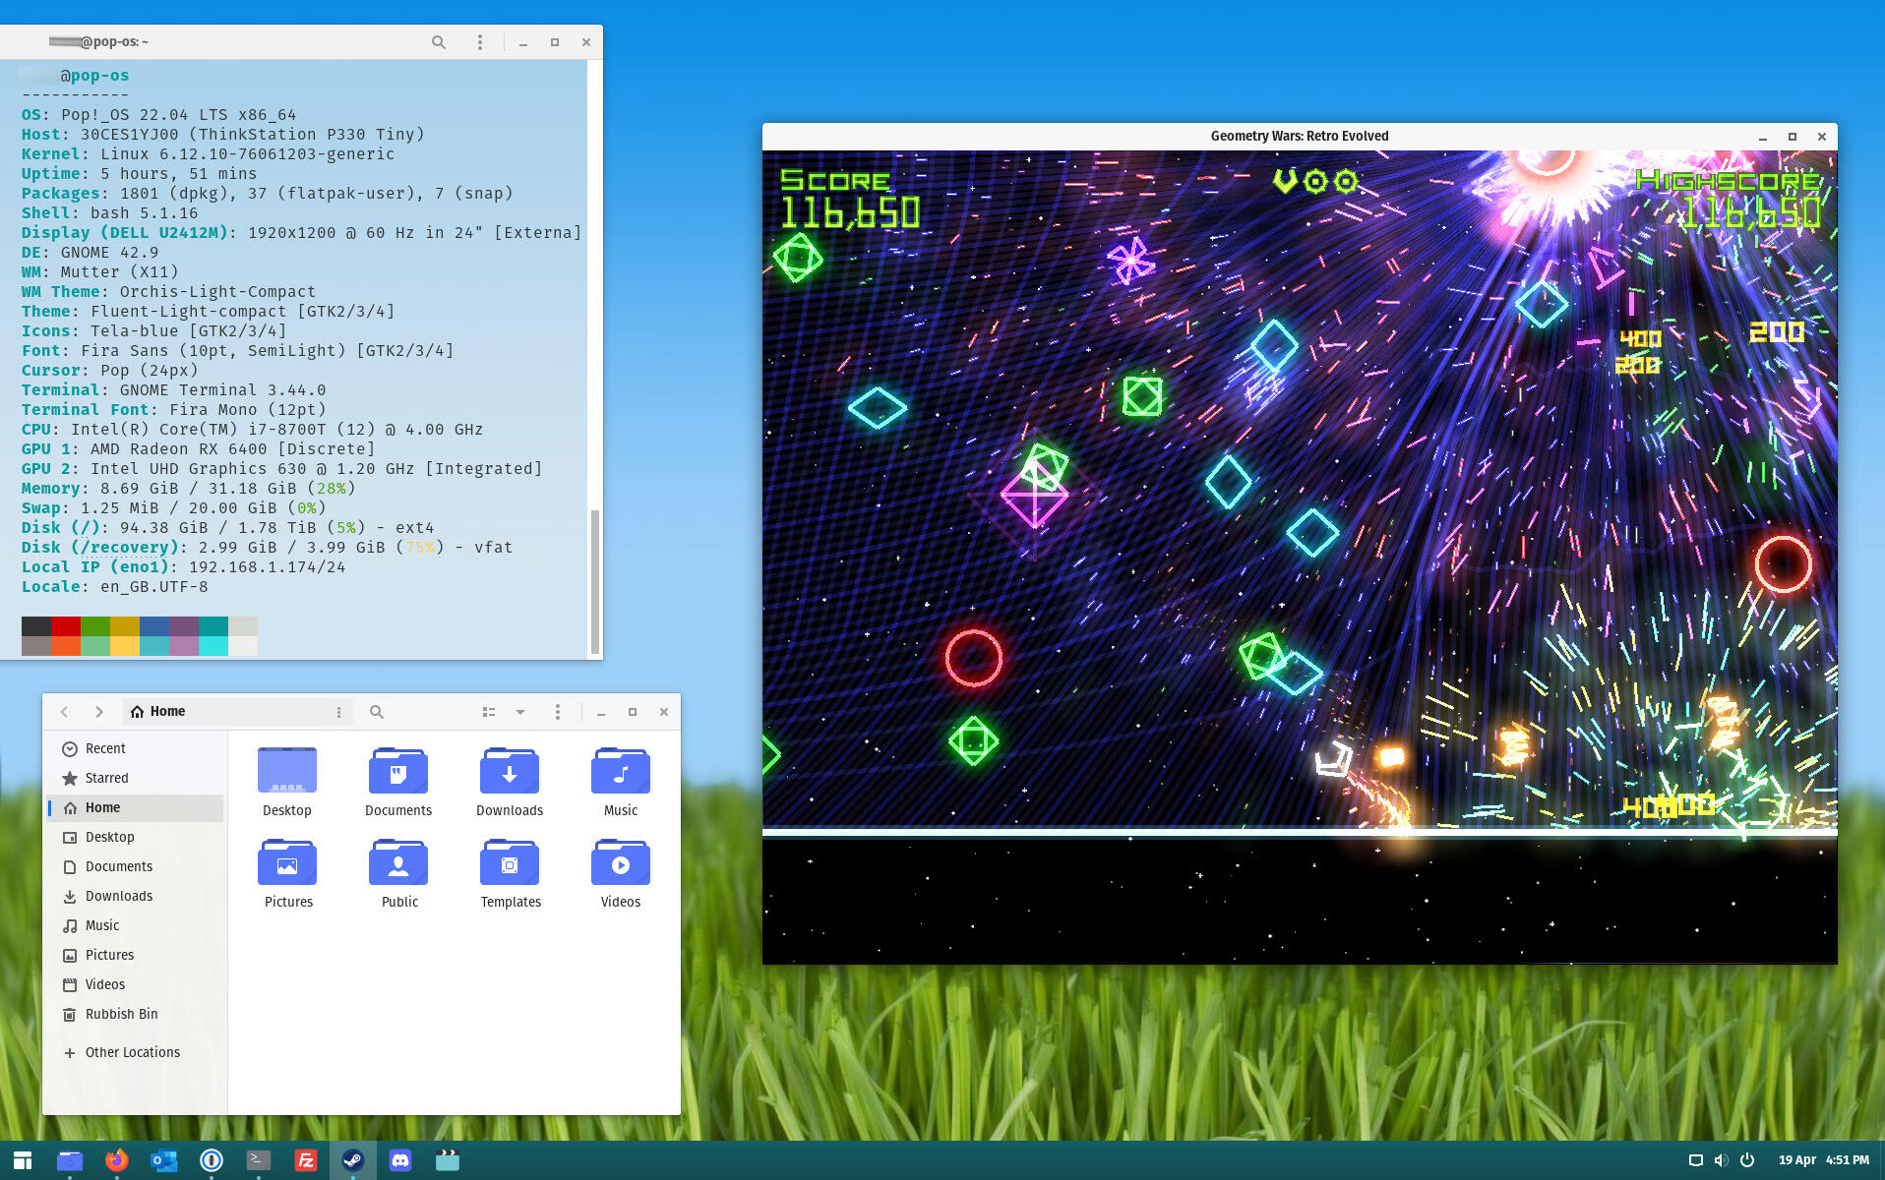Maximize the Geometry Wars window
Image resolution: width=1885 pixels, height=1180 pixels.
point(1793,137)
